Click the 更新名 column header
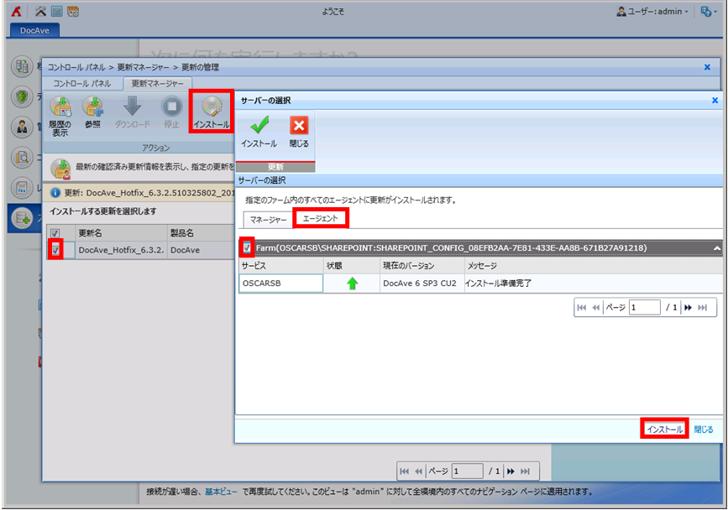Viewport: 728px width, 510px height. (121, 232)
